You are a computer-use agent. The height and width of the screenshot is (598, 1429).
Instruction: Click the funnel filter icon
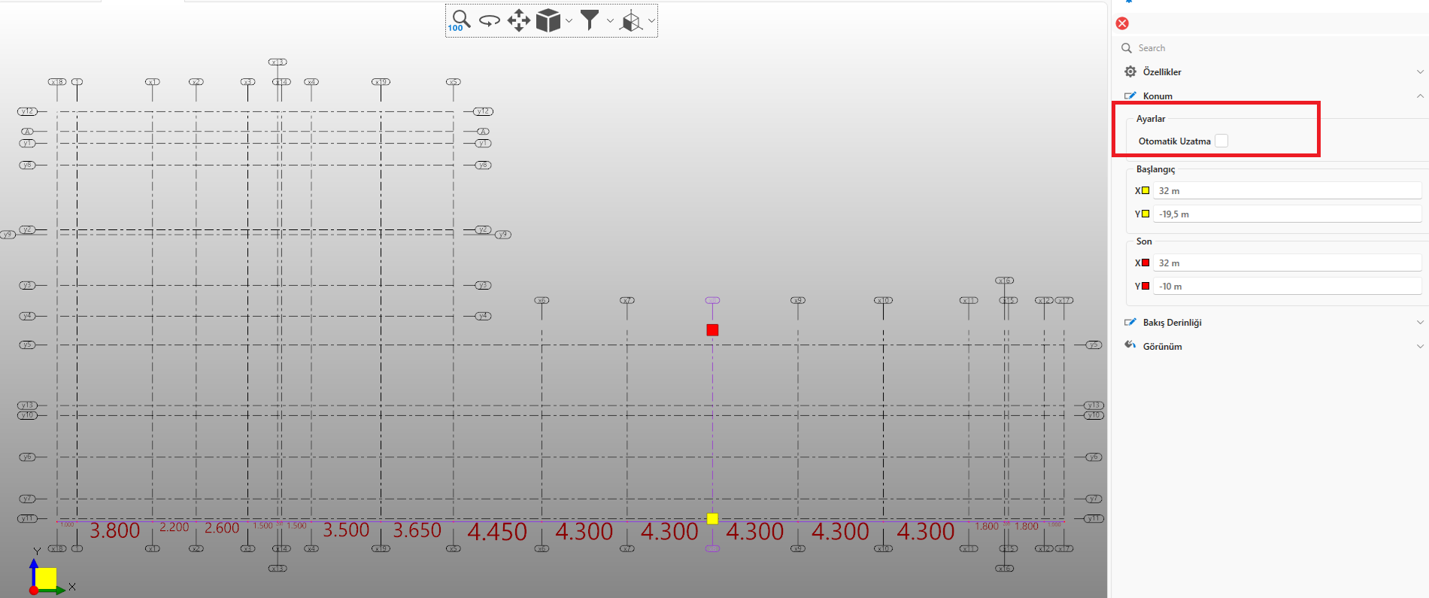[x=590, y=20]
